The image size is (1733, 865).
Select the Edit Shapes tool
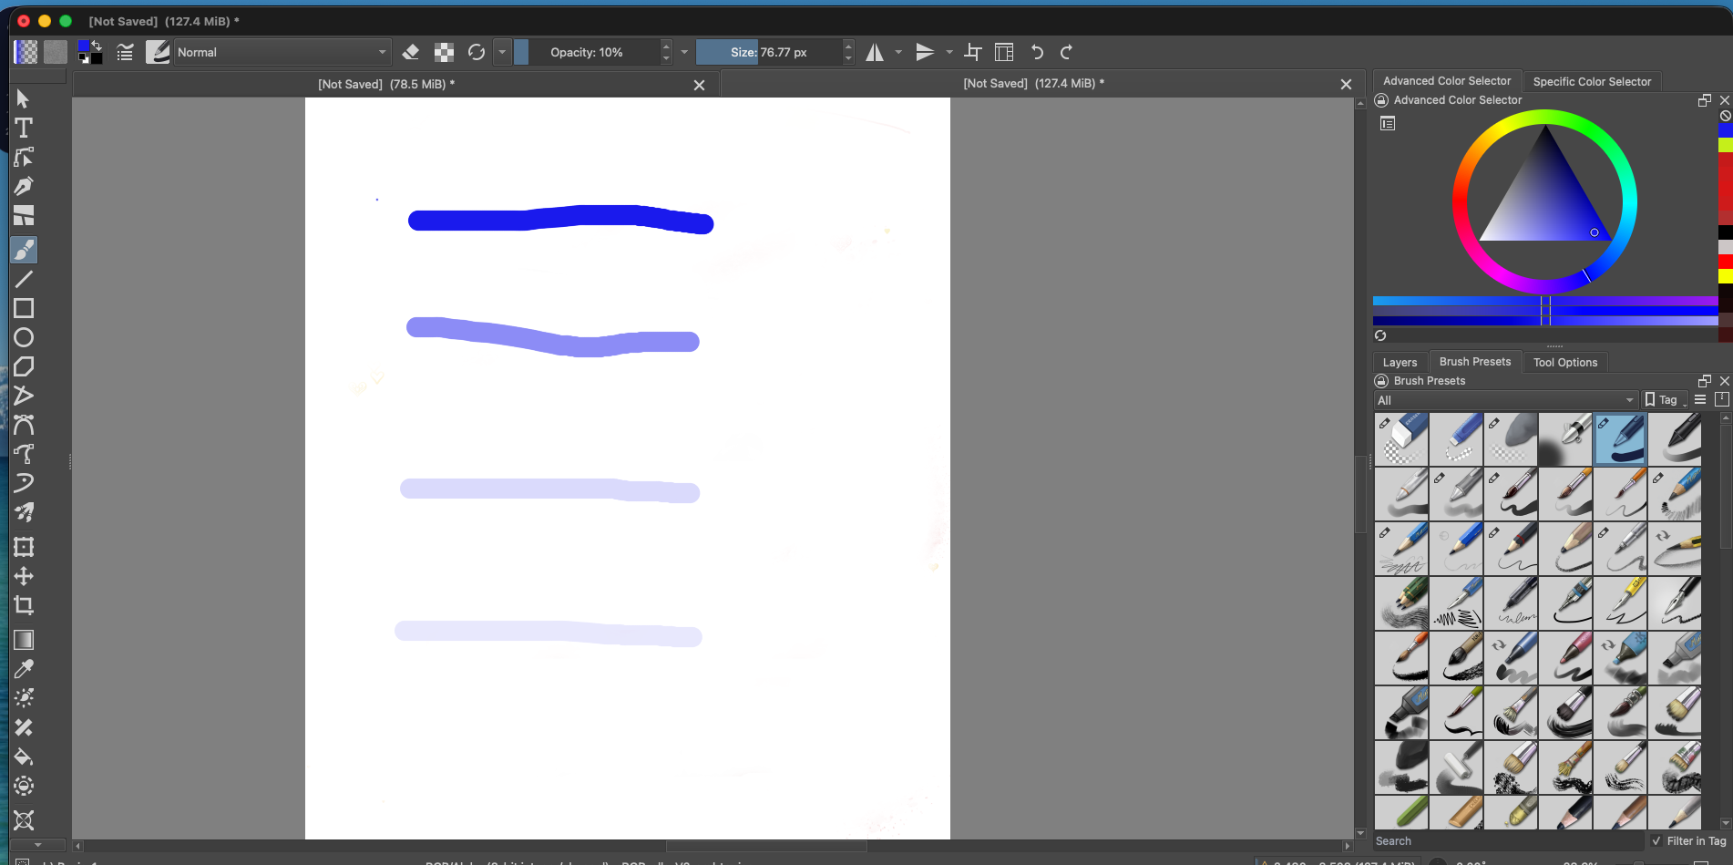pyautogui.click(x=24, y=157)
